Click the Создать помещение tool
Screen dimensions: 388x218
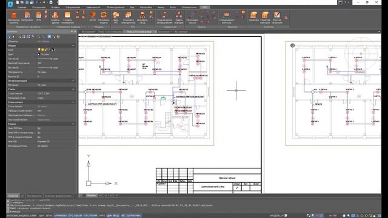(67, 18)
